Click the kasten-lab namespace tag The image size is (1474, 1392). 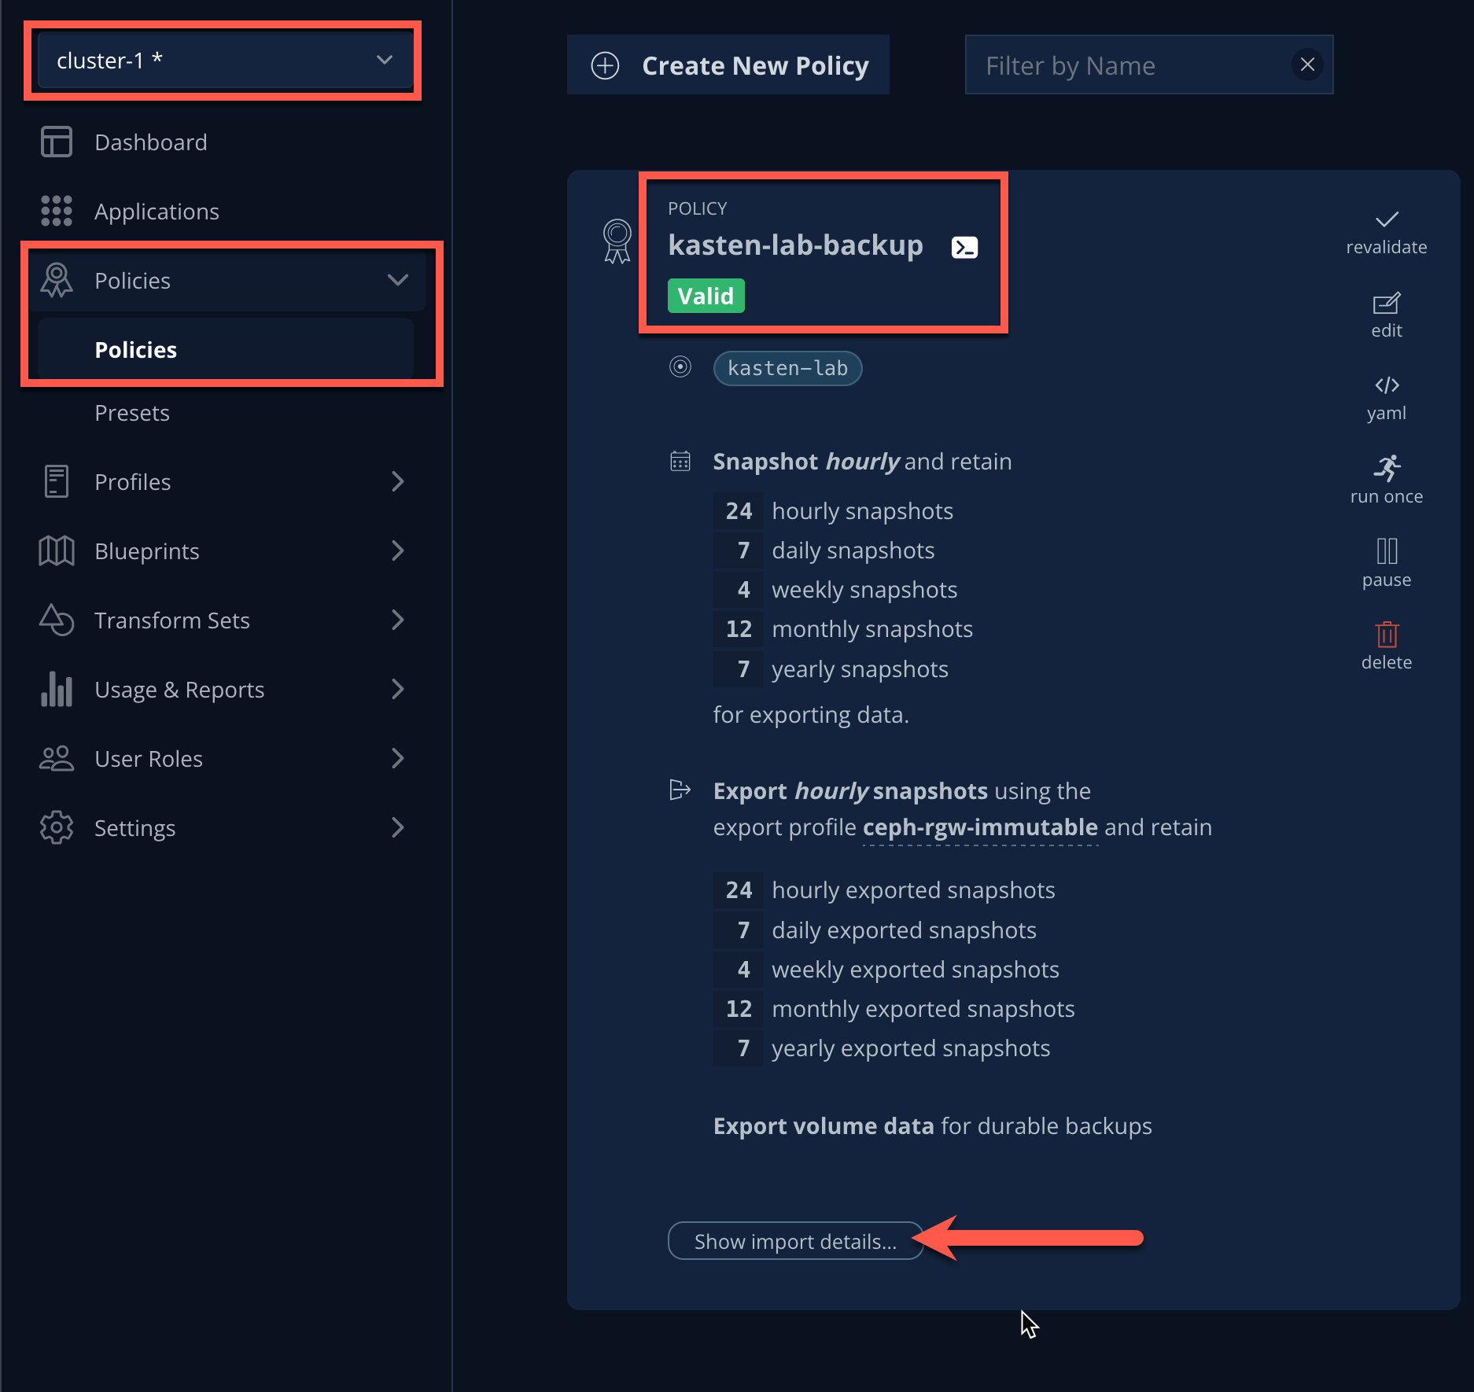point(787,368)
